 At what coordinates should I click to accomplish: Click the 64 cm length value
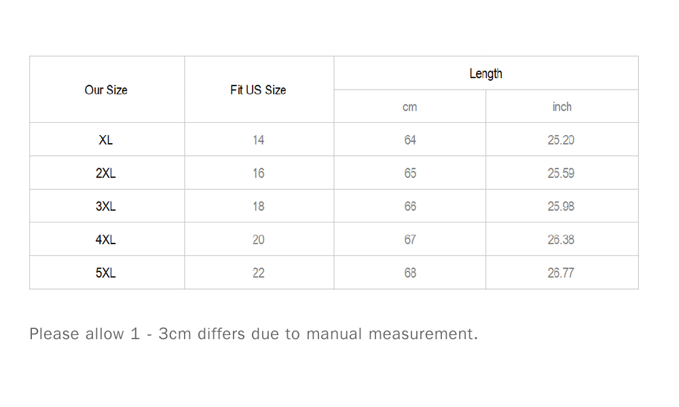click(x=410, y=140)
